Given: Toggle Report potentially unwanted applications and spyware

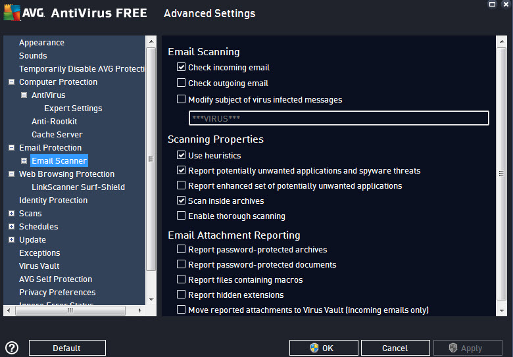Looking at the screenshot, I should coord(181,170).
